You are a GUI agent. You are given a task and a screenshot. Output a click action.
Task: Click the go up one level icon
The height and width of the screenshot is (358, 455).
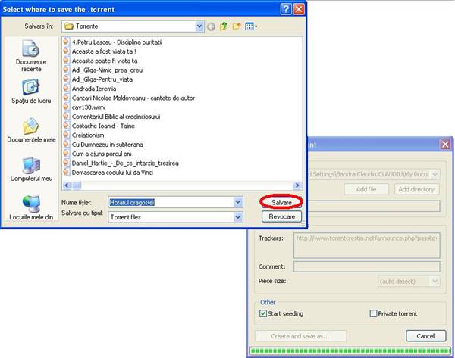click(223, 26)
